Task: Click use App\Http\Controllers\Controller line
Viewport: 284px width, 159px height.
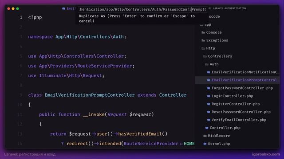Action: click(x=77, y=56)
